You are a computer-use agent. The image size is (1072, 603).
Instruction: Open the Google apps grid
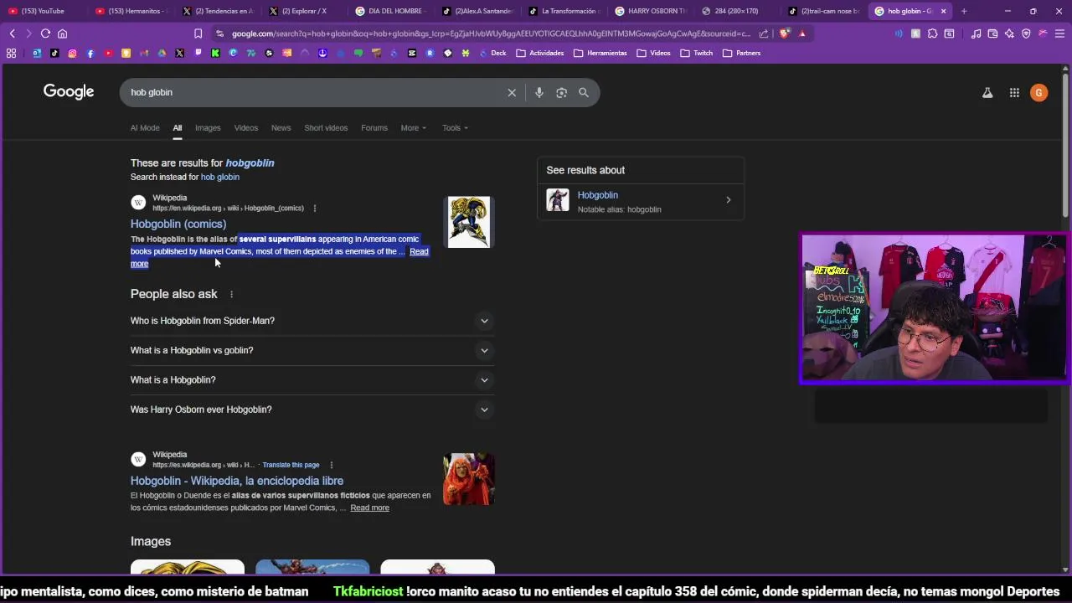1014,93
